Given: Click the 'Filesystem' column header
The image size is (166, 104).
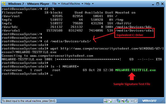Looking at the screenshot, I should [12, 13].
